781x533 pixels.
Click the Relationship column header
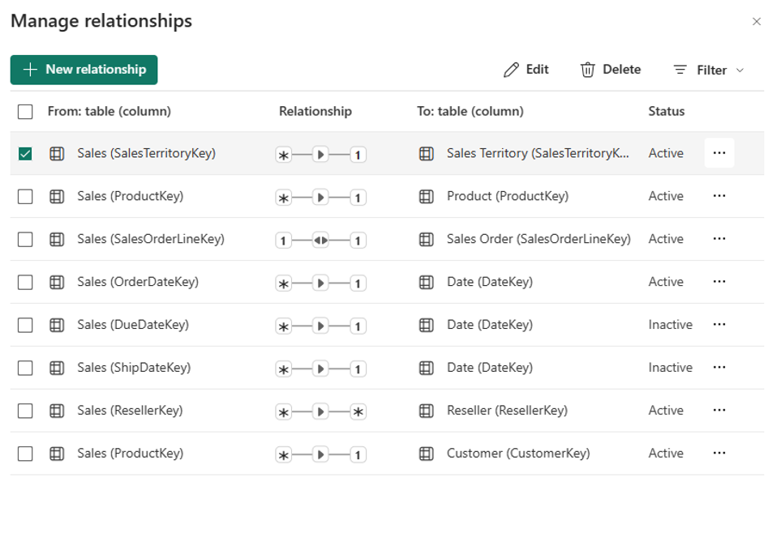[x=315, y=112]
